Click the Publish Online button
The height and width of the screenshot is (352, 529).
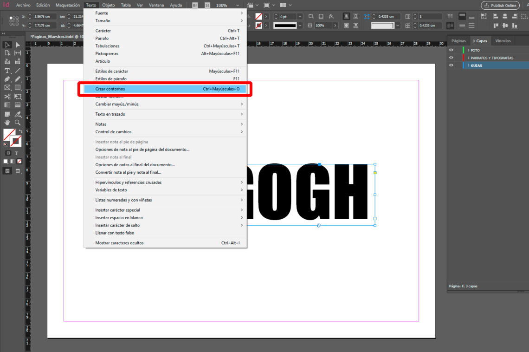(x=500, y=5)
